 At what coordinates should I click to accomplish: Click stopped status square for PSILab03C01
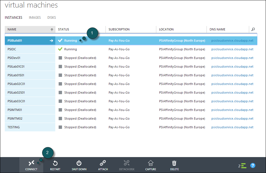pyautogui.click(x=60, y=101)
